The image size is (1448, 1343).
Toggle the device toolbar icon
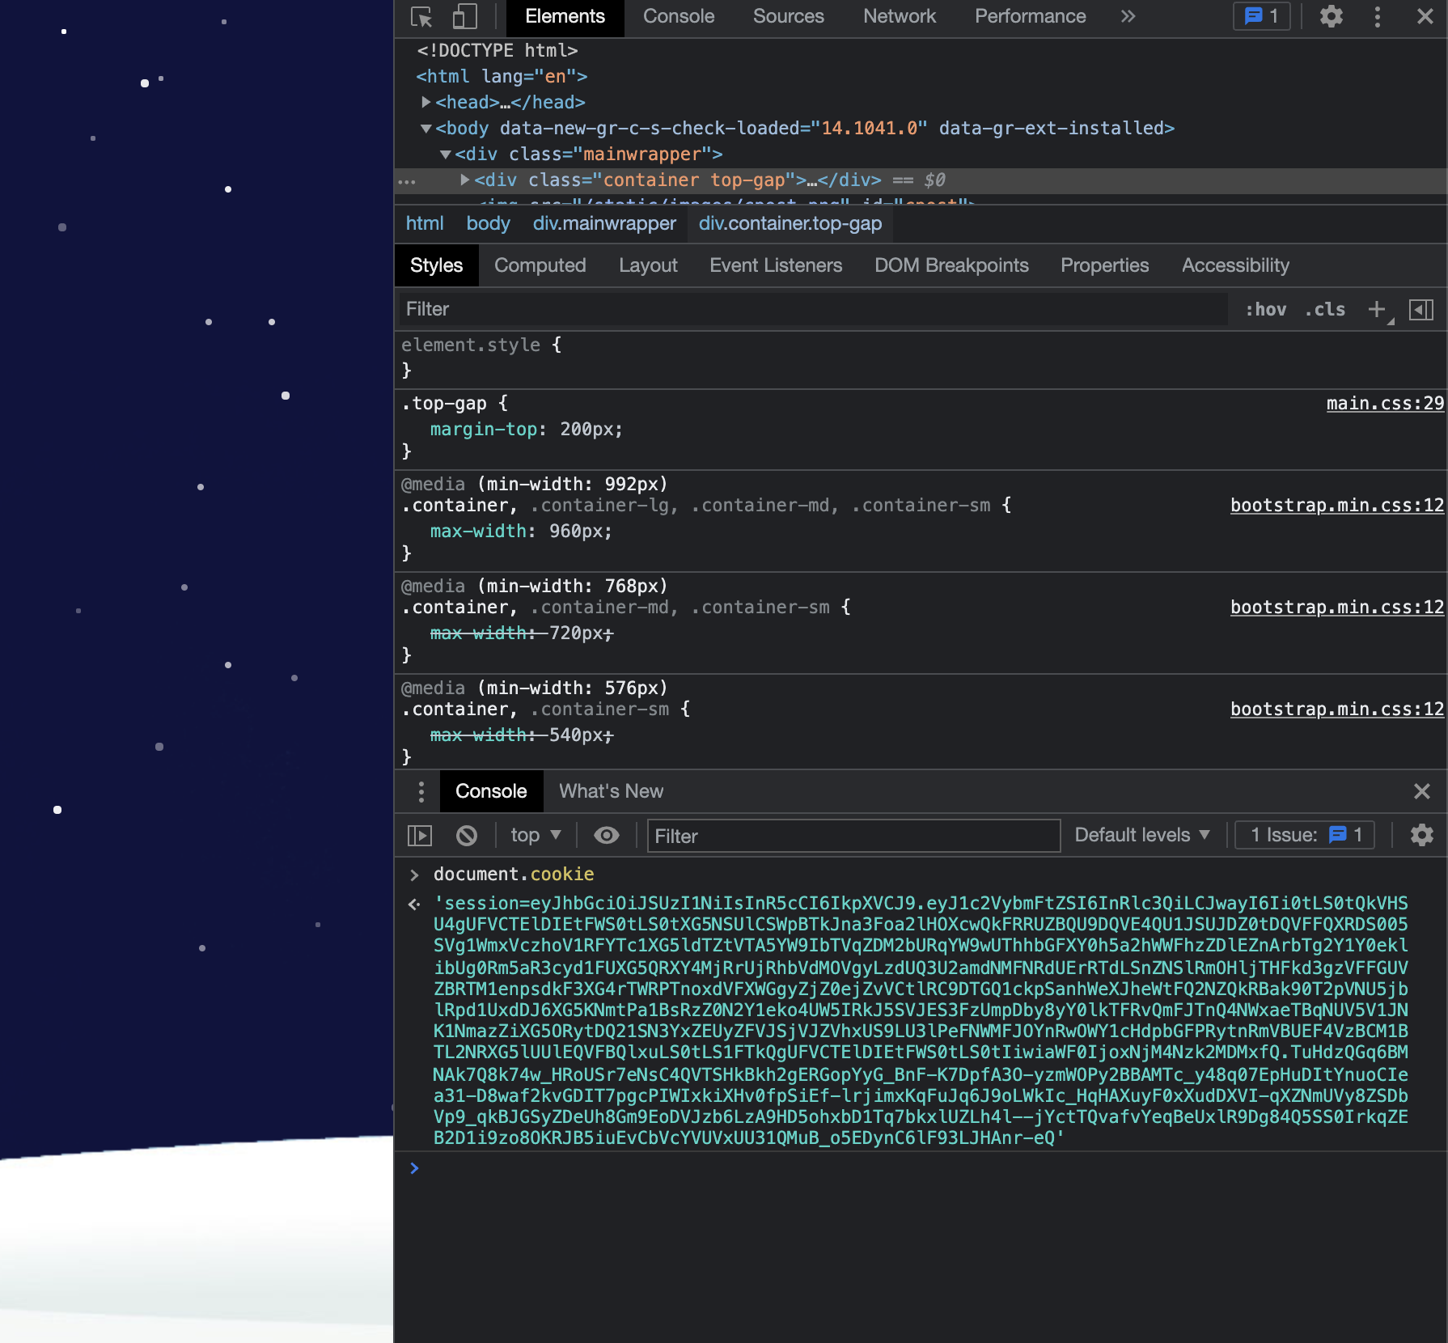464,17
